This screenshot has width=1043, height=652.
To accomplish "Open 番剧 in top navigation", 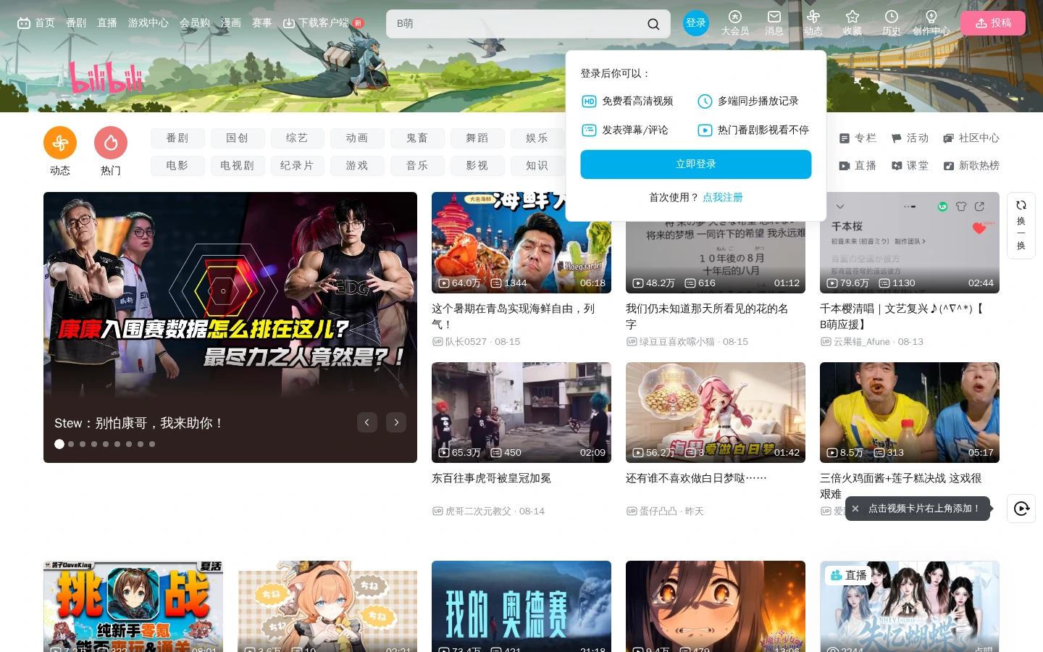I will pyautogui.click(x=76, y=23).
